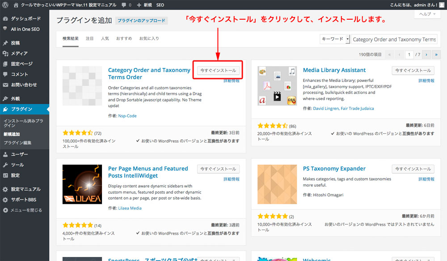447x261 pixels.
Task: Click the home icon beside site name
Action: click(x=16, y=5)
